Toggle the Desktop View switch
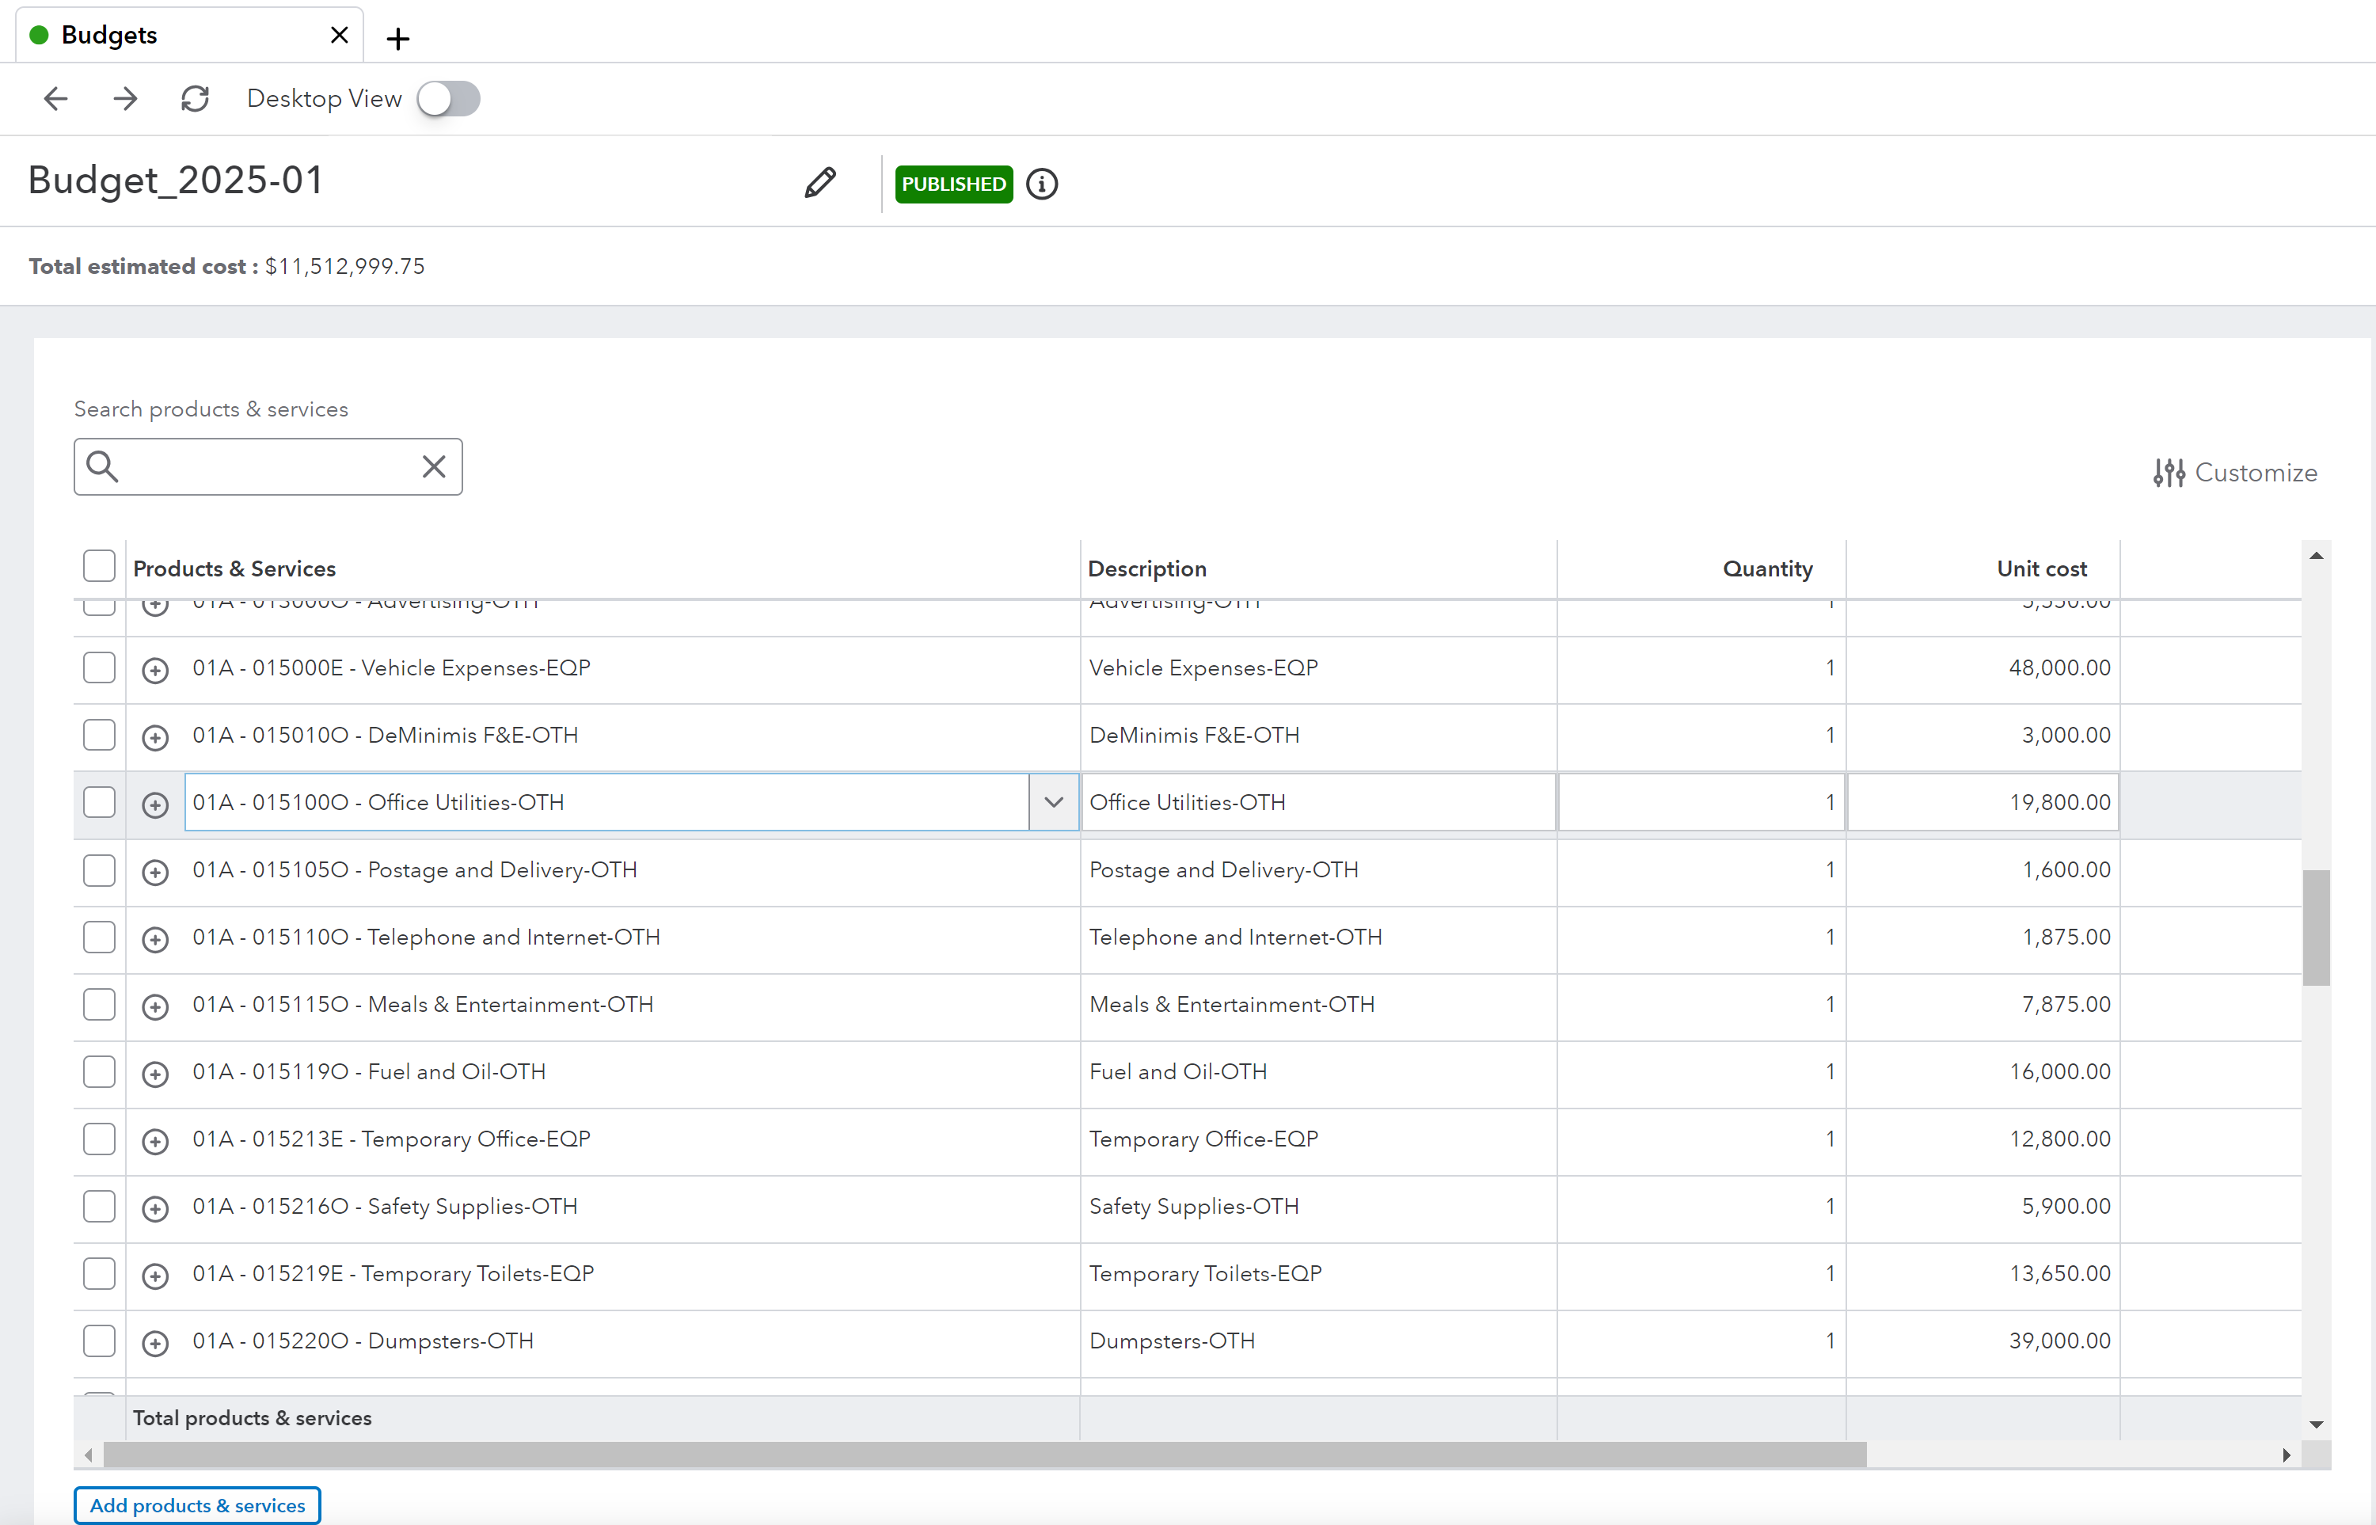This screenshot has height=1525, width=2376. pos(448,98)
